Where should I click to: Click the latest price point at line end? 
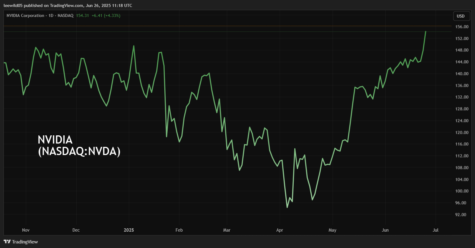pyautogui.click(x=425, y=31)
